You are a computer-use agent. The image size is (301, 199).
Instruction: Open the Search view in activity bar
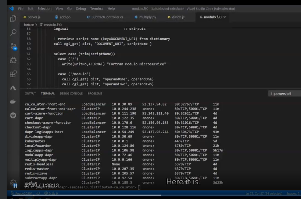(x=13, y=32)
